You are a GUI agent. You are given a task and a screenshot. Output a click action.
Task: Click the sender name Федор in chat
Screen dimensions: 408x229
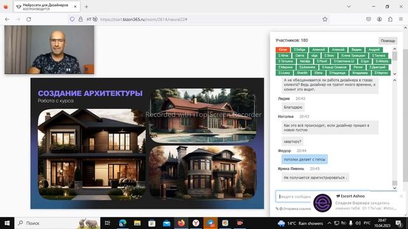[284, 151]
